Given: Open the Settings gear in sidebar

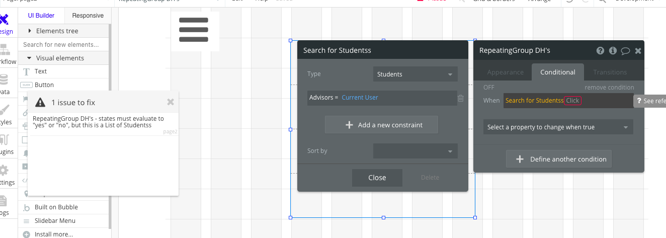Looking at the screenshot, I should click(4, 174).
